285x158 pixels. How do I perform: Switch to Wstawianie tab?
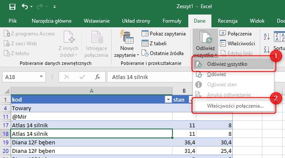click(97, 21)
